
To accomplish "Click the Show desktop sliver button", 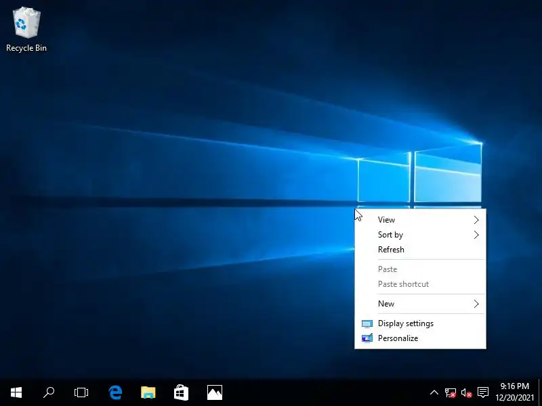I will click(540, 392).
